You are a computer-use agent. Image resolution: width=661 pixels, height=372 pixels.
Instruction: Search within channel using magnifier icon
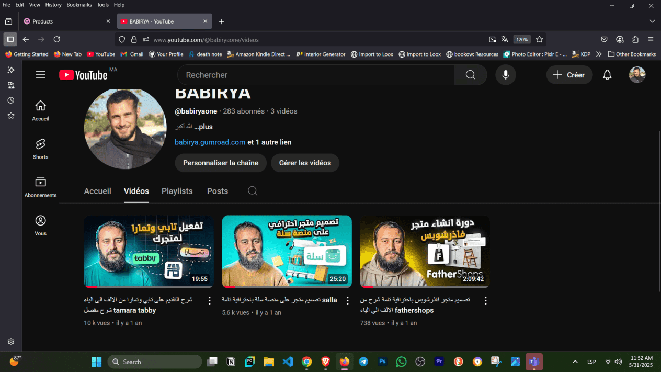253,191
